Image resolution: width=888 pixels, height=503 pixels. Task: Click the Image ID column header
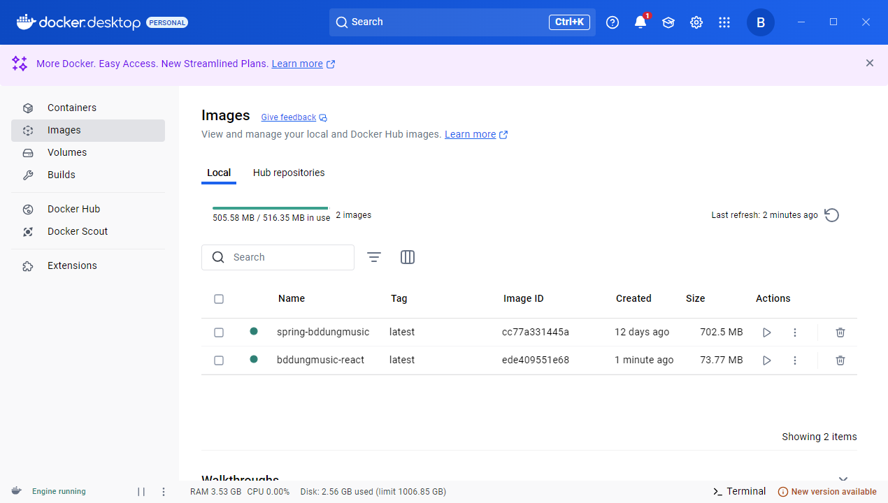(x=523, y=298)
